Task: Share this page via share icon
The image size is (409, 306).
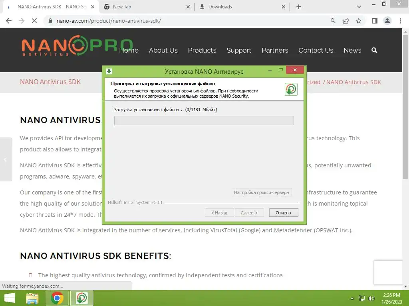Action: [x=346, y=21]
